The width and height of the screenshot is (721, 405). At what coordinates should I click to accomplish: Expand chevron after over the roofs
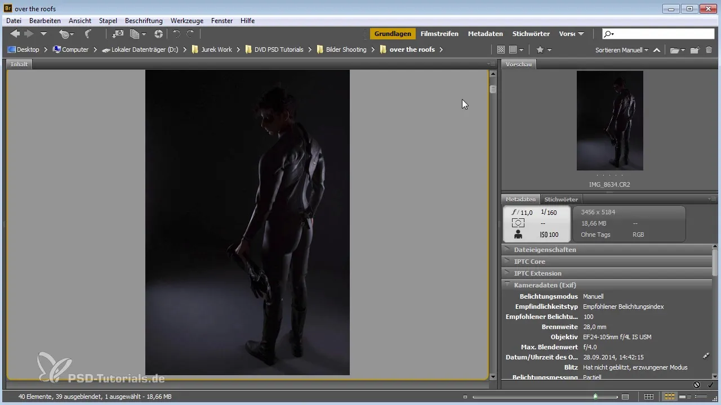pyautogui.click(x=441, y=49)
